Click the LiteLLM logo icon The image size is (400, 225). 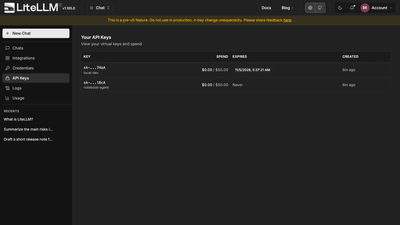click(x=9, y=7)
